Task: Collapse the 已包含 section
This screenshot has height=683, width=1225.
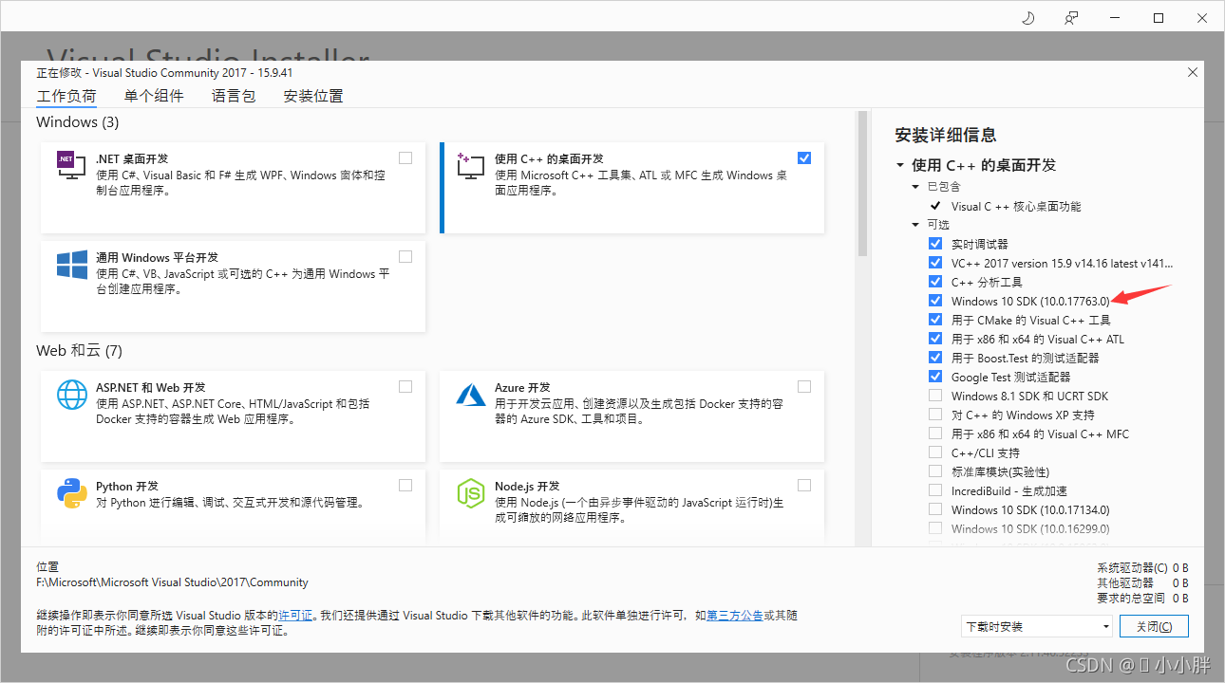Action: [x=916, y=187]
